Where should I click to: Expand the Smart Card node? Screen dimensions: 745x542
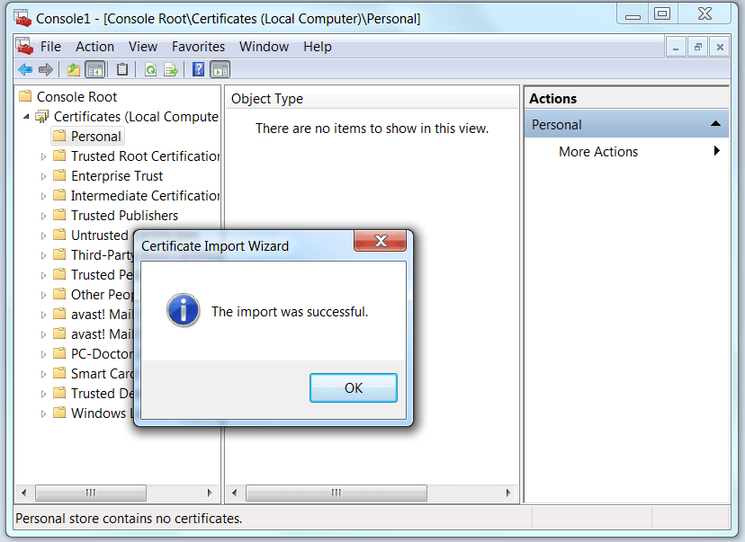43,374
